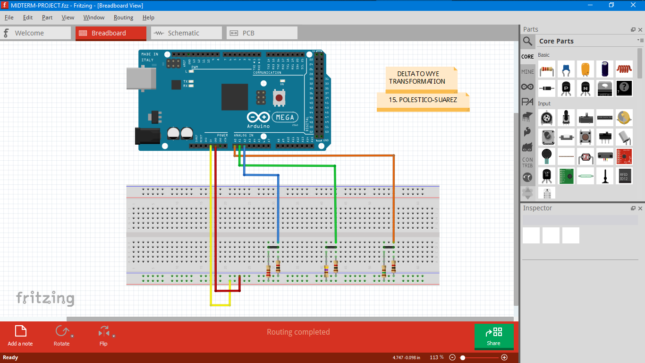Select the yellow piezo disc part

tap(624, 118)
